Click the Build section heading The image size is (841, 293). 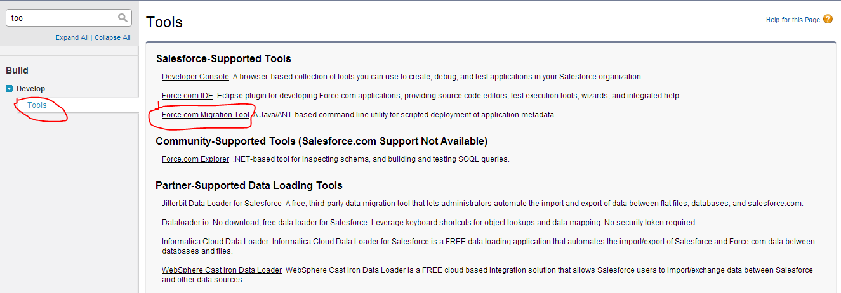click(x=17, y=70)
